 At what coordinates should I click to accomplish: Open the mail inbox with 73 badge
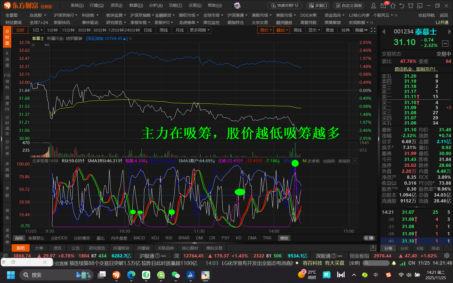tap(383, 6)
